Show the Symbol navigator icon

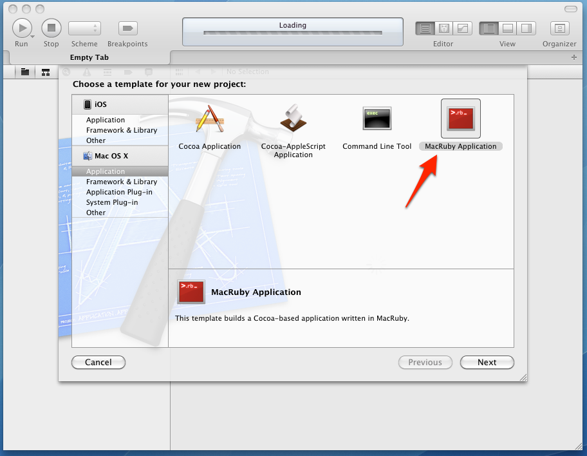46,72
